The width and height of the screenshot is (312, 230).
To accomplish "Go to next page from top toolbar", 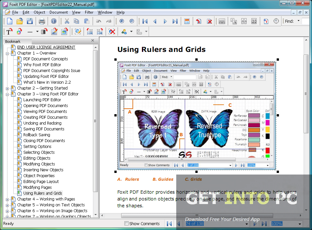I will [x=165, y=21].
